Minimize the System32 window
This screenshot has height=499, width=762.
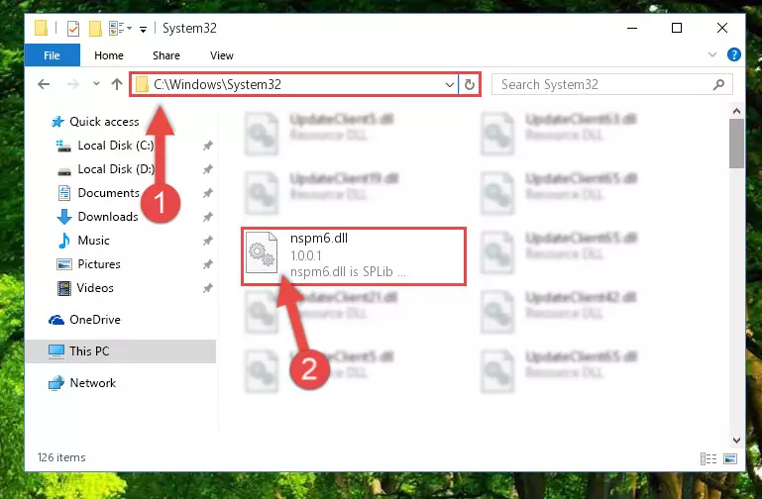(x=632, y=28)
